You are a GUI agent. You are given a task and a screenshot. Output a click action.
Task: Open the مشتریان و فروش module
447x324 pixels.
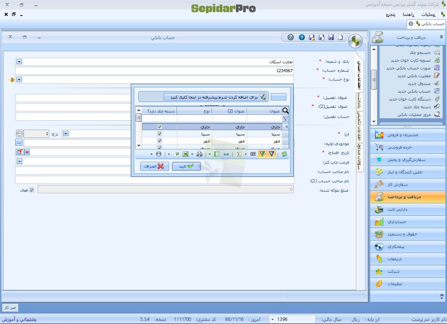[408, 135]
